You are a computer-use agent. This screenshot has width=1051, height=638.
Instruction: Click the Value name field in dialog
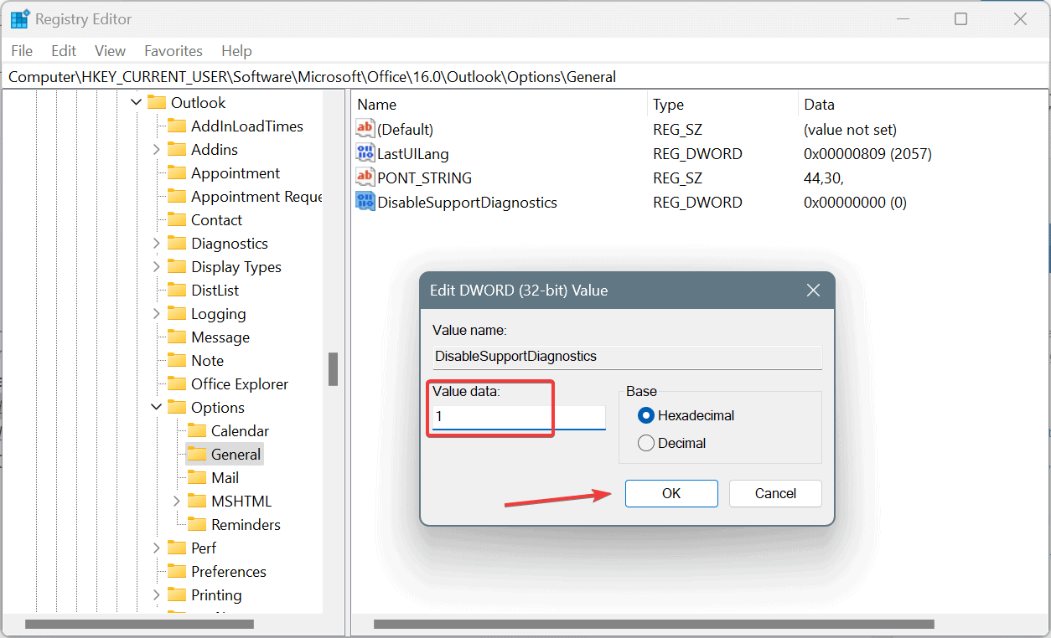(627, 357)
